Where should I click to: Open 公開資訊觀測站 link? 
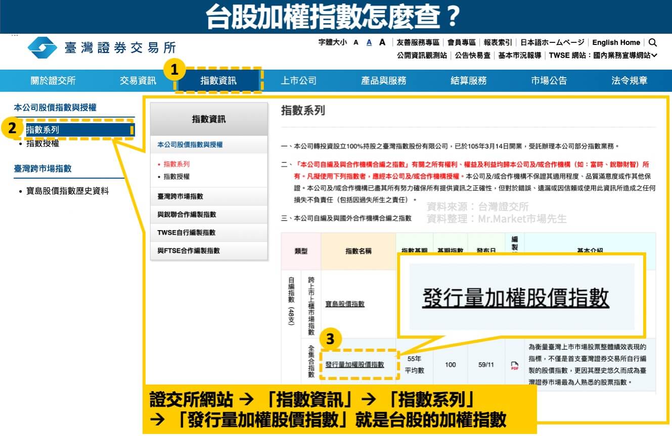point(422,56)
